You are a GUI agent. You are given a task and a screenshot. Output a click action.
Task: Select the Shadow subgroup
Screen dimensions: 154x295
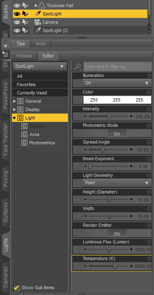click(37, 126)
